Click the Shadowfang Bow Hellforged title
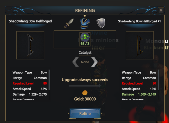 [x=30, y=21]
